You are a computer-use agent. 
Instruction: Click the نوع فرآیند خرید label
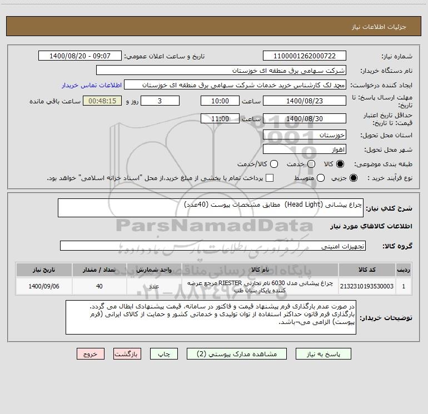pos(390,178)
